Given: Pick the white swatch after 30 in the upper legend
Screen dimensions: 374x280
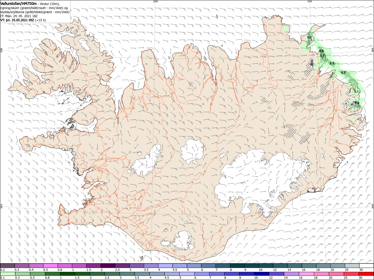Looking at the screenshot, I should (366, 266).
